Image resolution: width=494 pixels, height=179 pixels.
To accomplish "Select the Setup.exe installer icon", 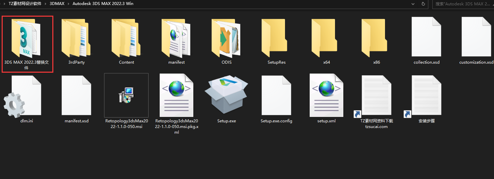I will tap(226, 97).
